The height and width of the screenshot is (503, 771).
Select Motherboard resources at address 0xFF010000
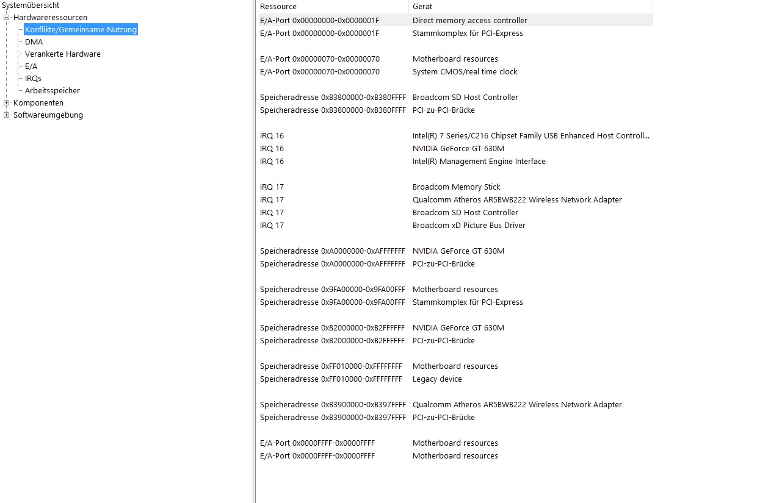[x=455, y=366]
